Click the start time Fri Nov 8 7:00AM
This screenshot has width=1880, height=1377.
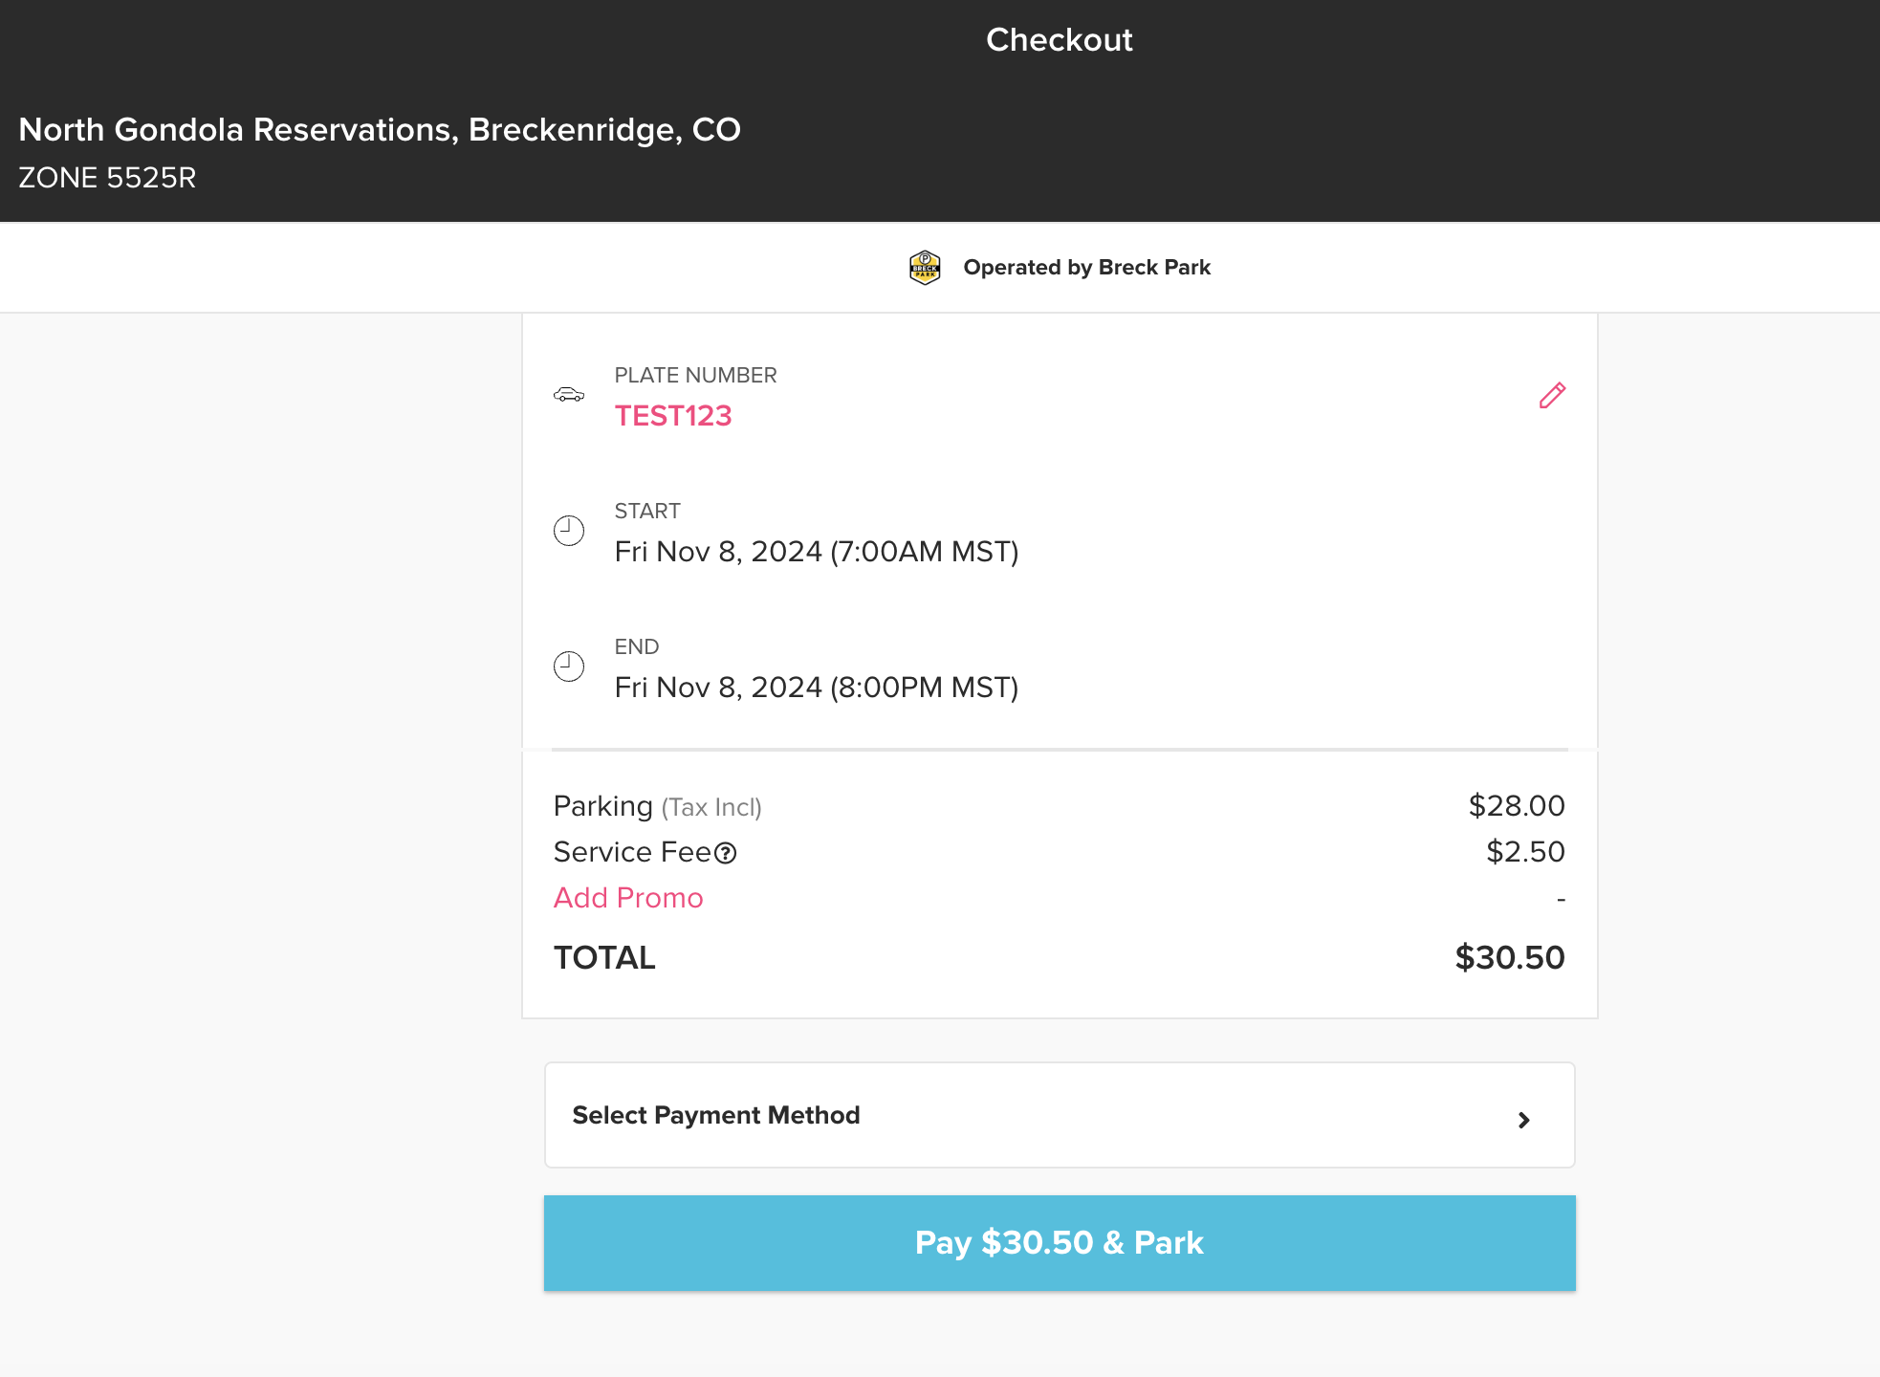(x=816, y=552)
